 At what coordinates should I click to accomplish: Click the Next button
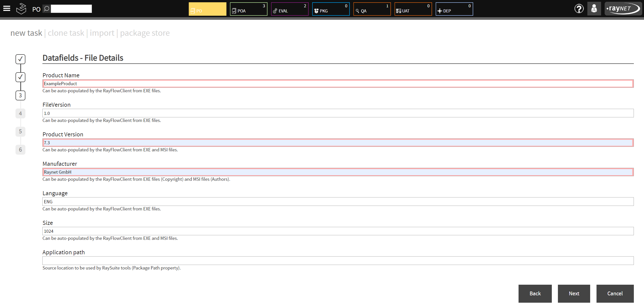click(574, 294)
